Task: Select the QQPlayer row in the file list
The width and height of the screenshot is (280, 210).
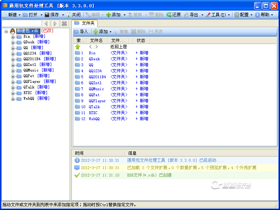Action: point(97,101)
